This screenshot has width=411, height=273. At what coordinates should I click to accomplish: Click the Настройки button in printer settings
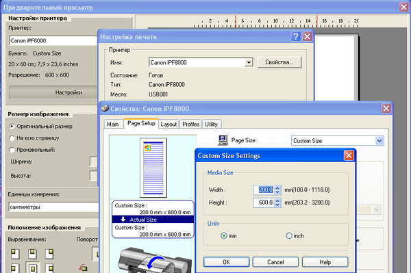[53, 92]
